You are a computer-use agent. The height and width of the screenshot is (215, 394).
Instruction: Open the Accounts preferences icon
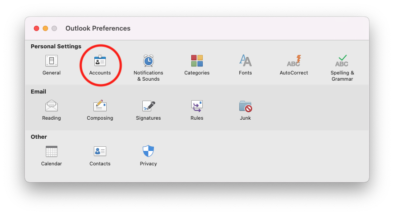click(x=100, y=61)
